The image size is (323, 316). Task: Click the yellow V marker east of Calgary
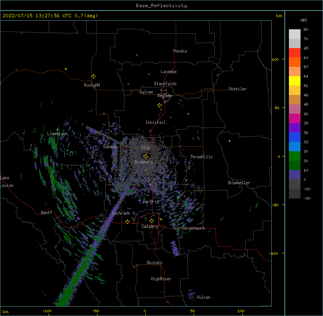[x=161, y=219]
